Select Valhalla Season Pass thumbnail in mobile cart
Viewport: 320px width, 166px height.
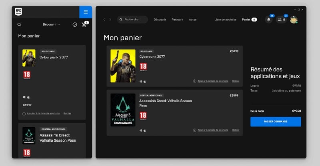(29, 136)
